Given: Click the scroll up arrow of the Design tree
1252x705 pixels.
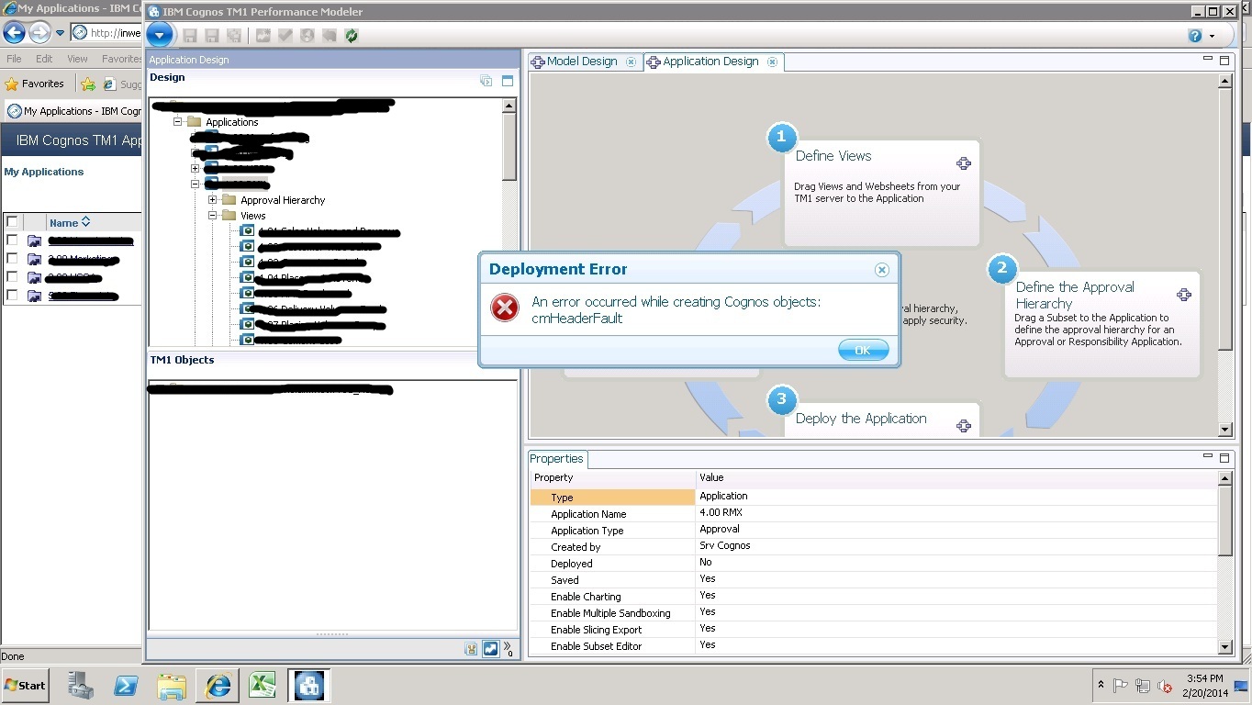Looking at the screenshot, I should pyautogui.click(x=509, y=106).
